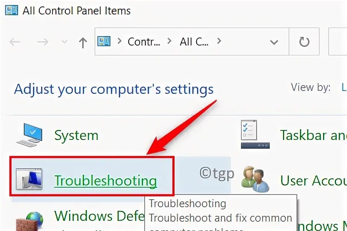Open the System monitor icon
347x231 pixels.
coord(30,135)
